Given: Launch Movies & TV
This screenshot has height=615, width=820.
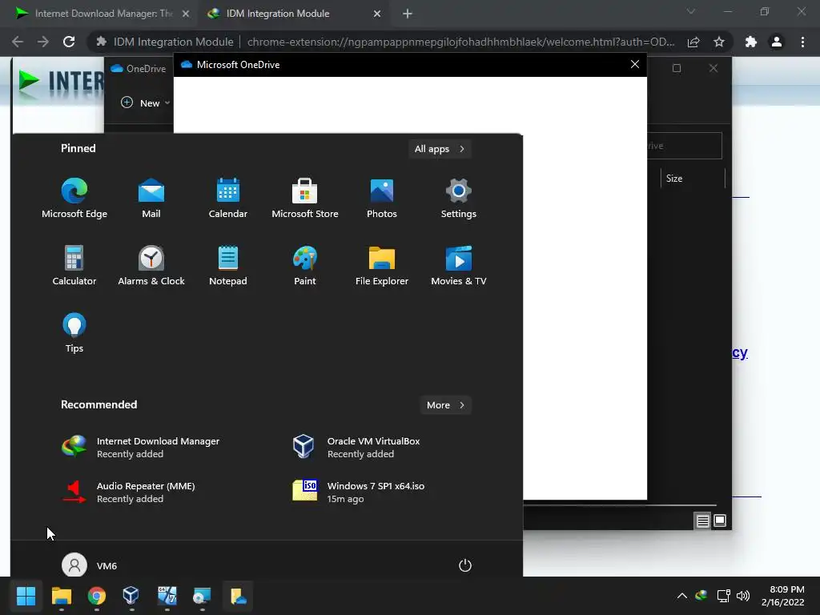Looking at the screenshot, I should pos(459,266).
